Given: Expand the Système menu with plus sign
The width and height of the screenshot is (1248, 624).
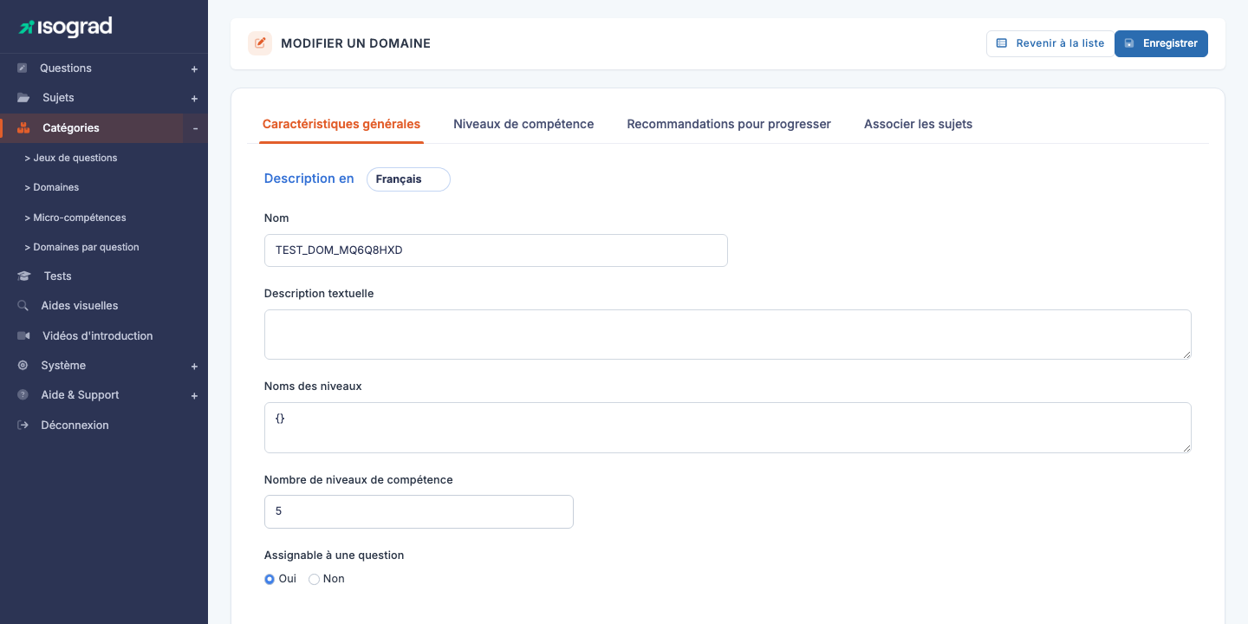Looking at the screenshot, I should click(194, 367).
